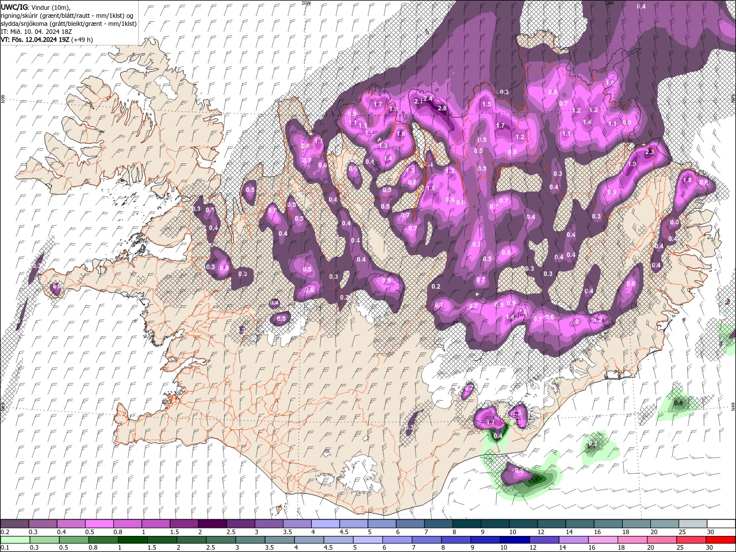Click snow legend swatch between 2.5 and 3

coord(241,524)
